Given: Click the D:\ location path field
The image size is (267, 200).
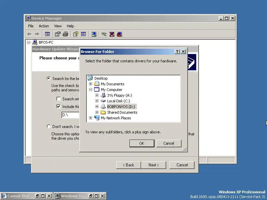Looking at the screenshot, I should point(70,115).
